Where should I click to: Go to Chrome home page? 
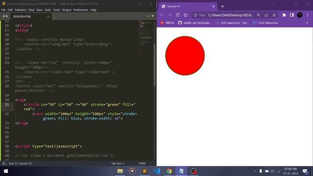[x=185, y=15]
